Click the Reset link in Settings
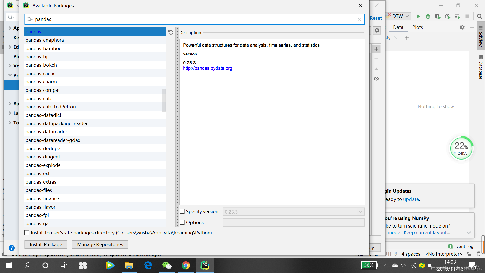 376,18
